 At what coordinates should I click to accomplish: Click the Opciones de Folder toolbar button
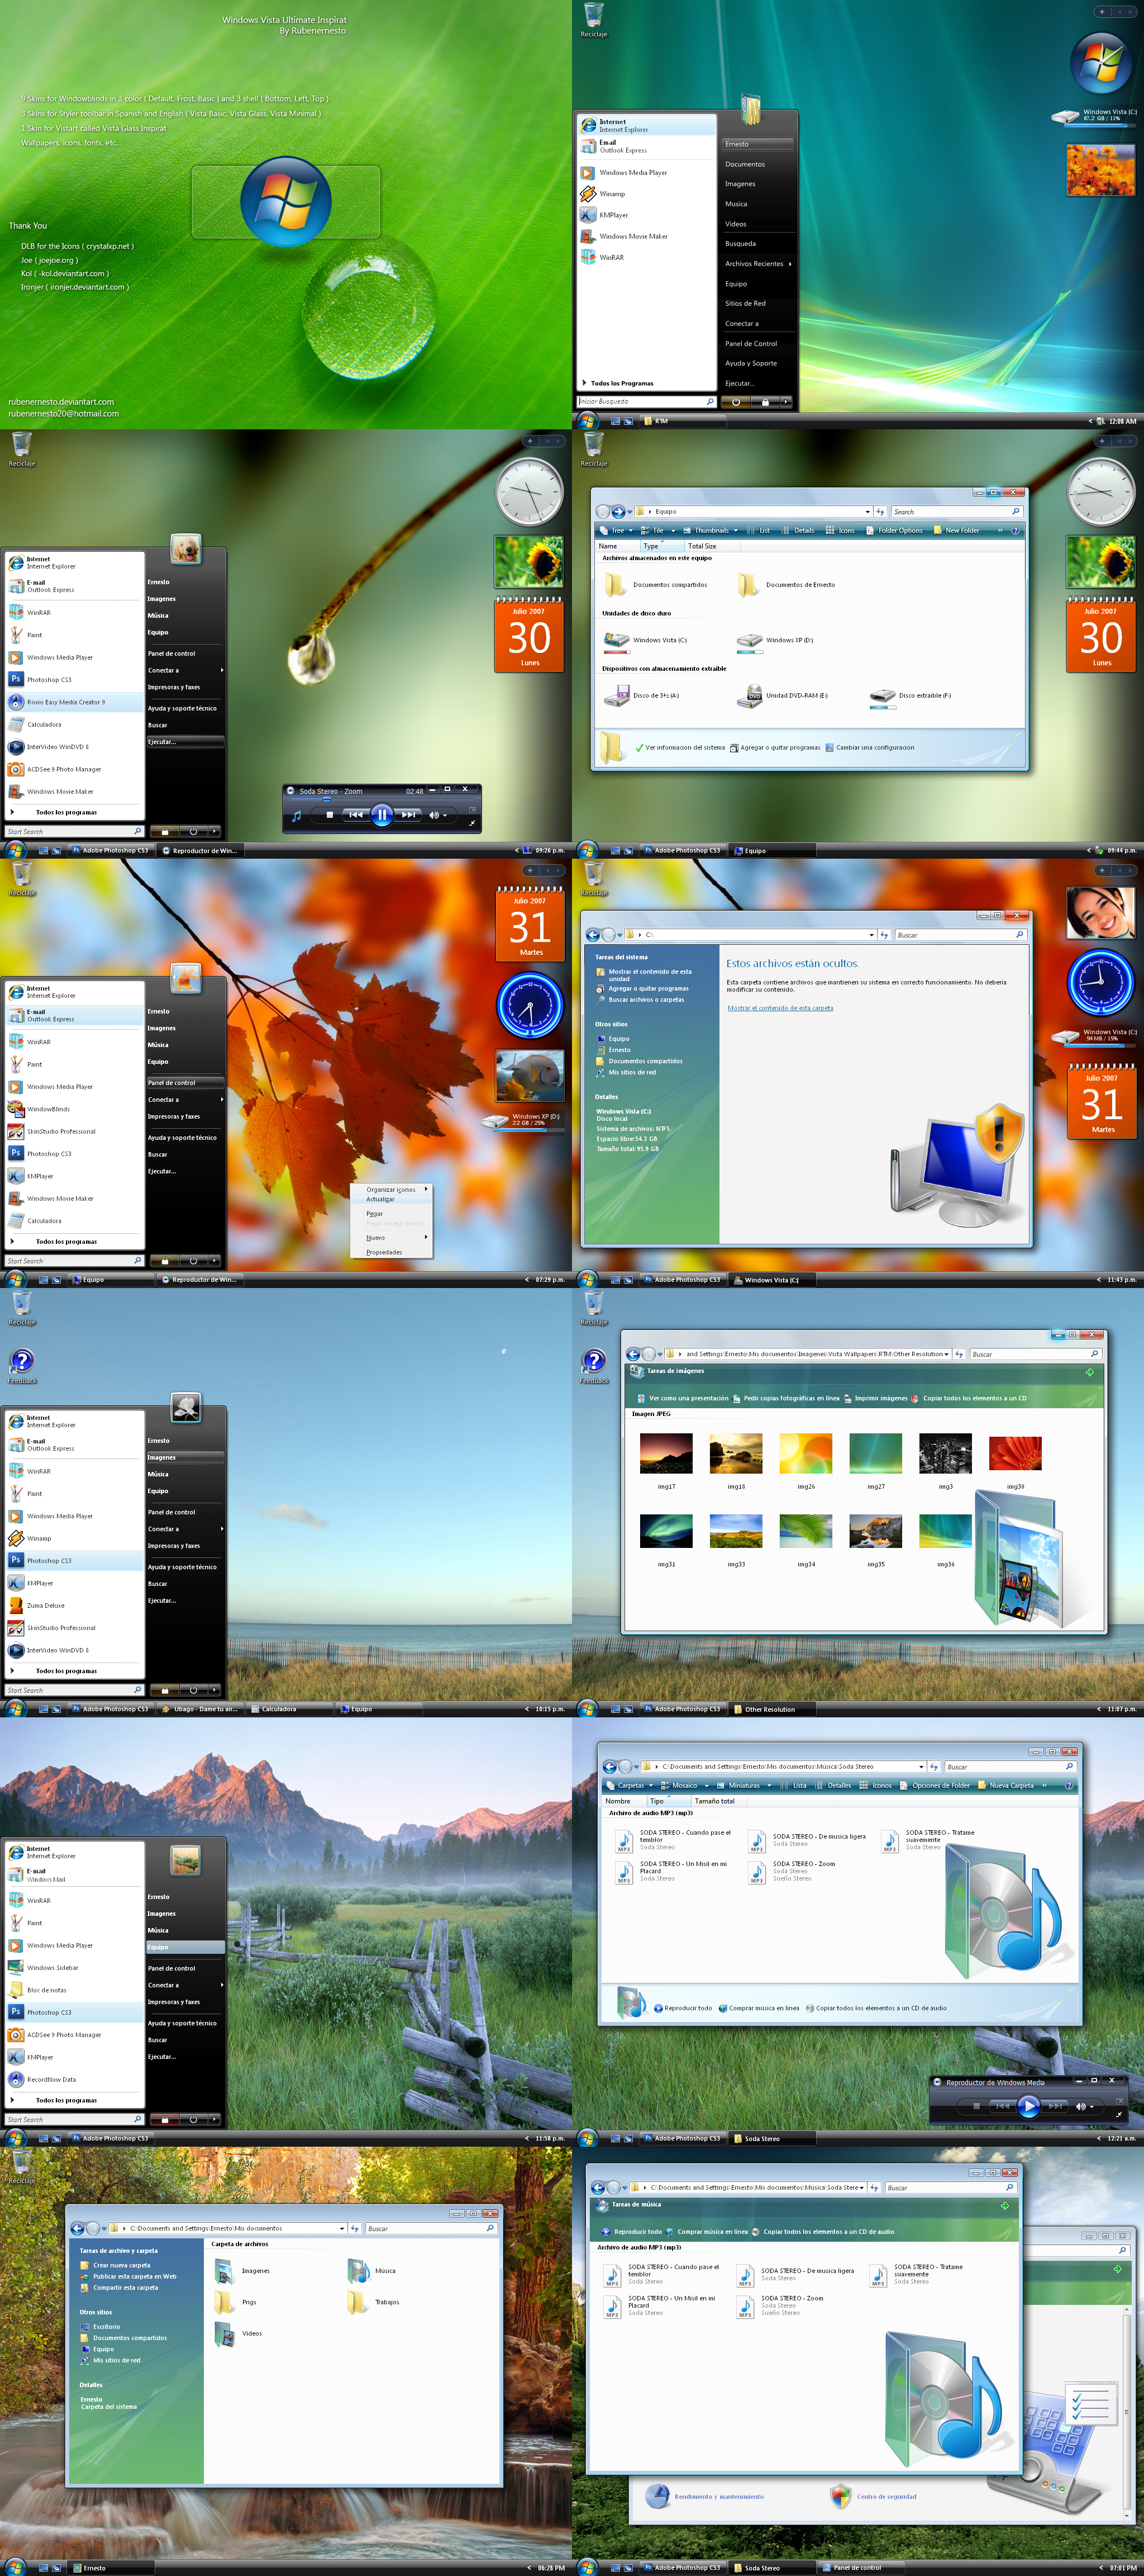(x=934, y=1785)
